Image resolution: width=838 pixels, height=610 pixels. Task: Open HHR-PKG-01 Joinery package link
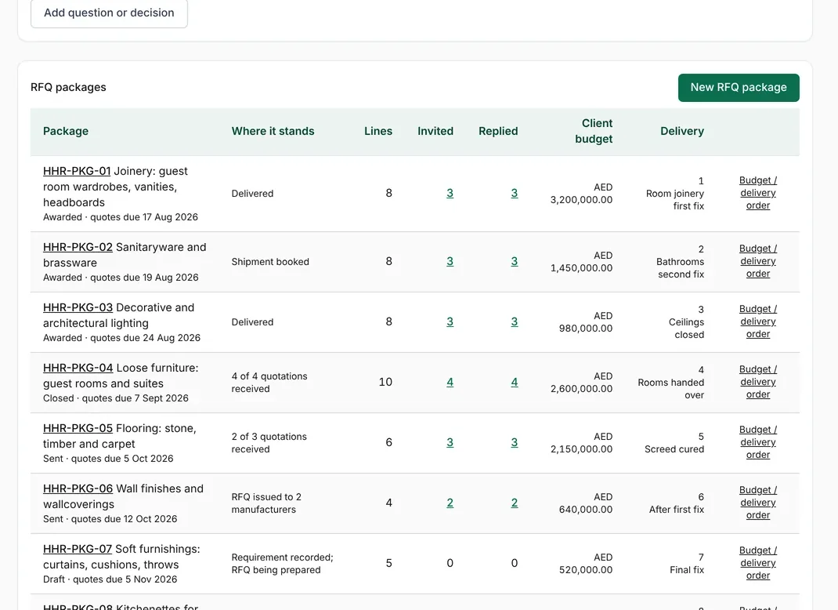click(77, 171)
